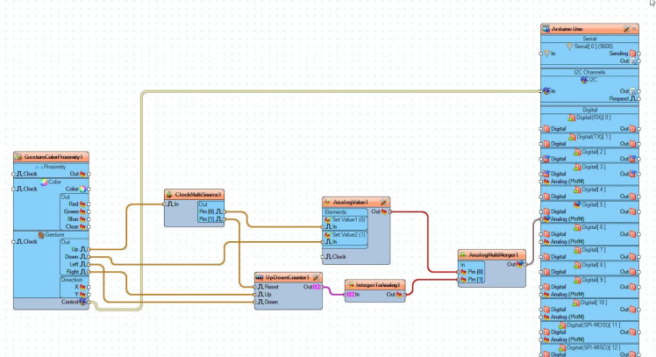Screen dimensions: 656x357
Task: Select the AnalogMultiMerger1 component icon
Action: click(x=463, y=255)
